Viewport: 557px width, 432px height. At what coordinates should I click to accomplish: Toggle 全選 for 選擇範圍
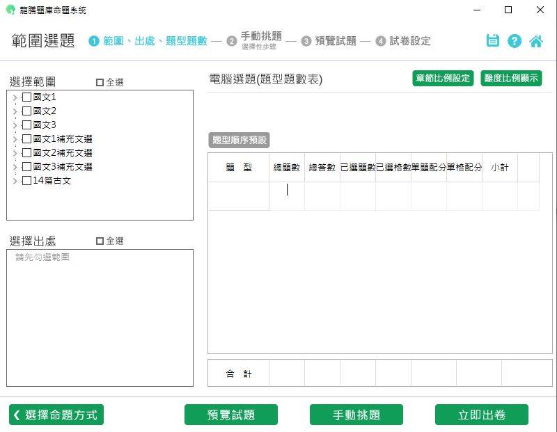point(100,82)
